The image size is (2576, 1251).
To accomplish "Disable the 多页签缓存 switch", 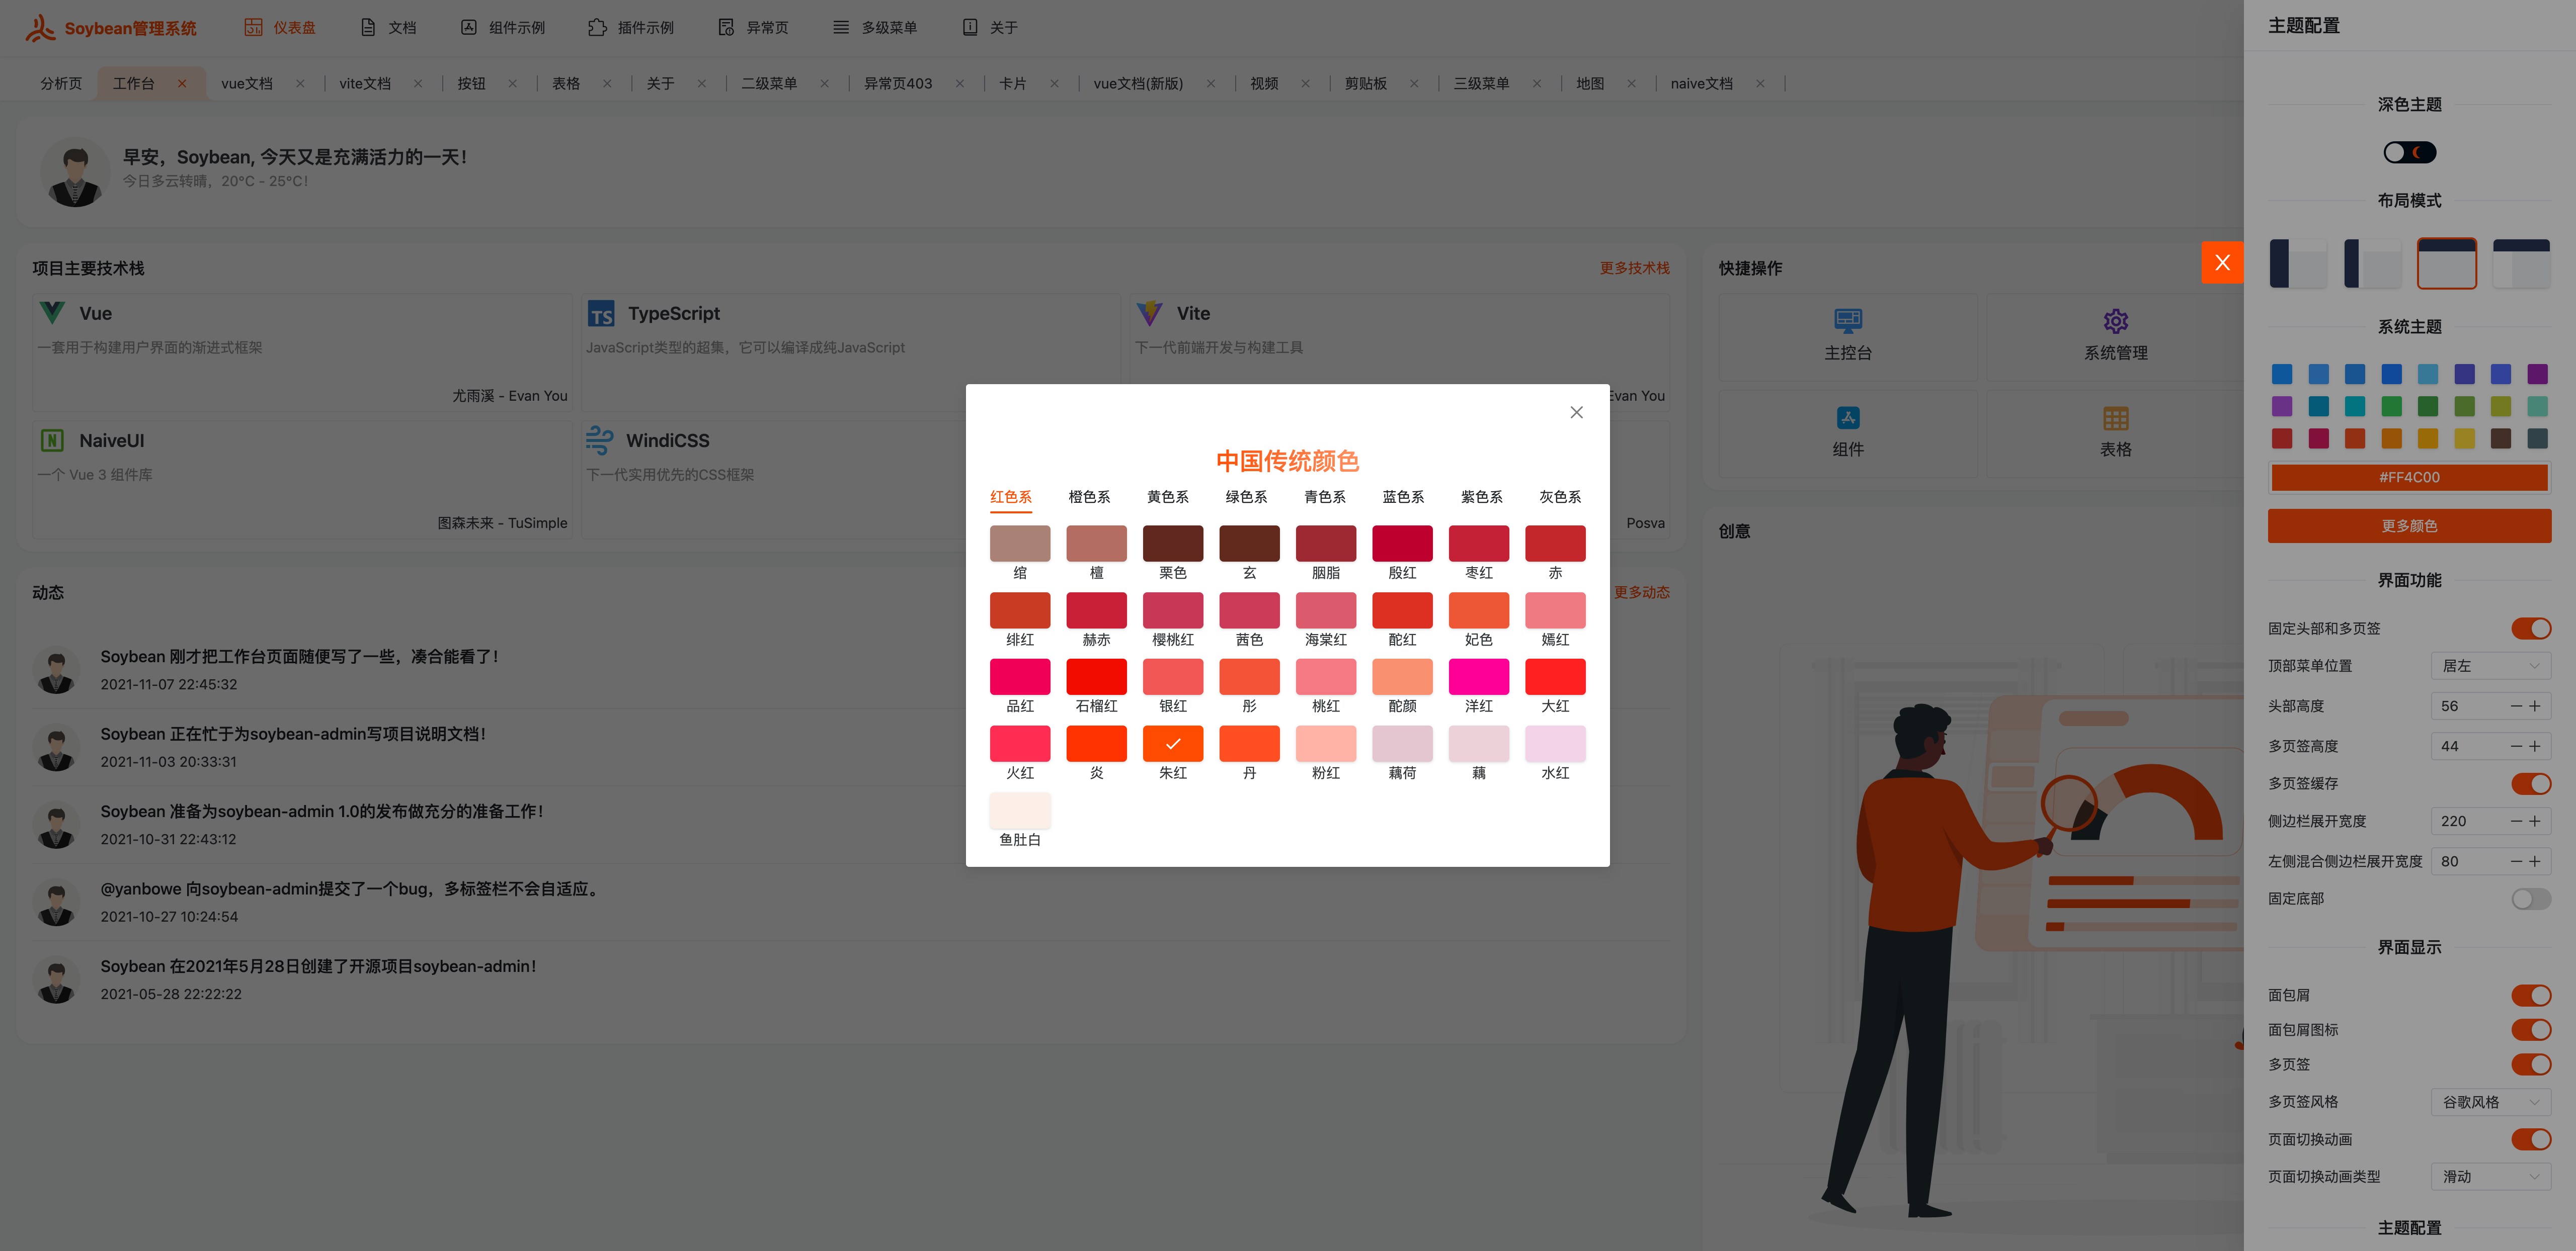I will pyautogui.click(x=2530, y=783).
